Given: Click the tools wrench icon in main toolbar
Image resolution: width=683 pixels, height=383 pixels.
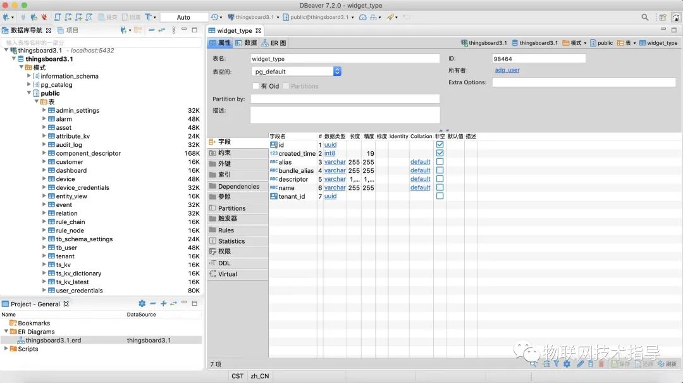Looking at the screenshot, I should (x=390, y=18).
